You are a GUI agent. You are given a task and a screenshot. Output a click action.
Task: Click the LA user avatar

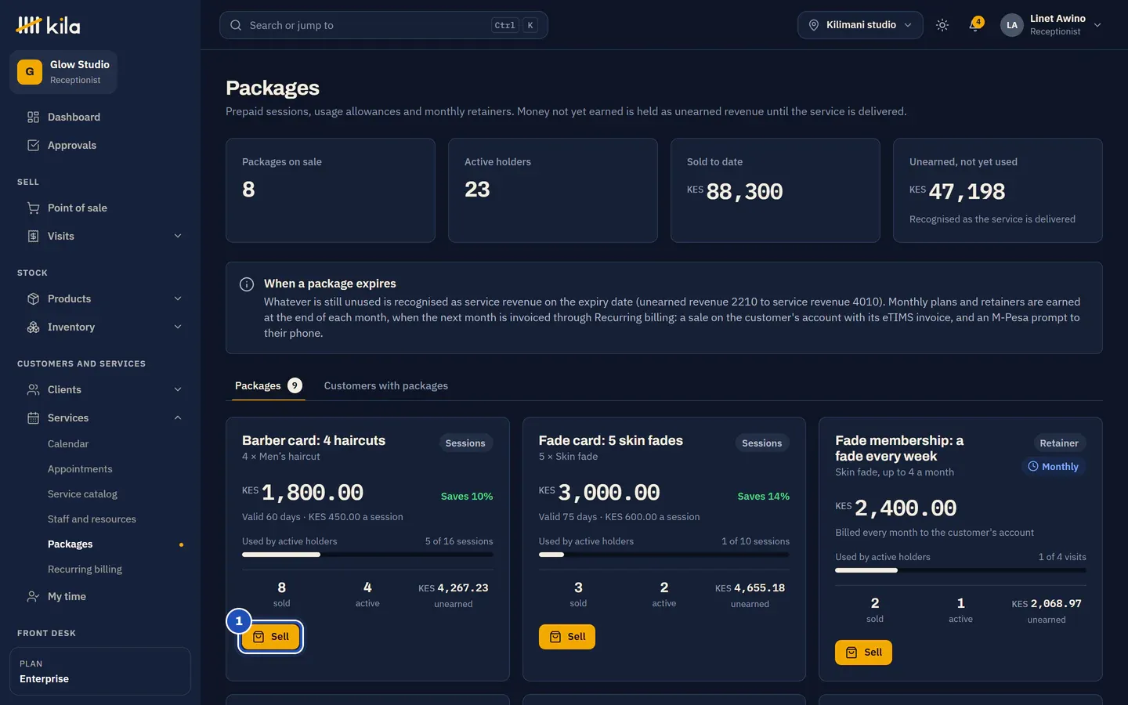tap(1012, 25)
